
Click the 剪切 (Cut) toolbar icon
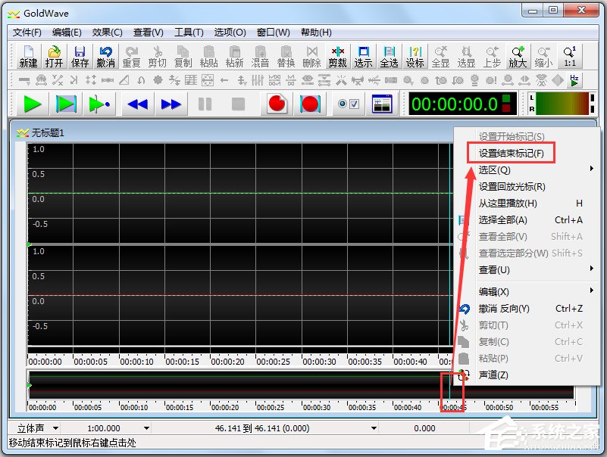(157, 57)
